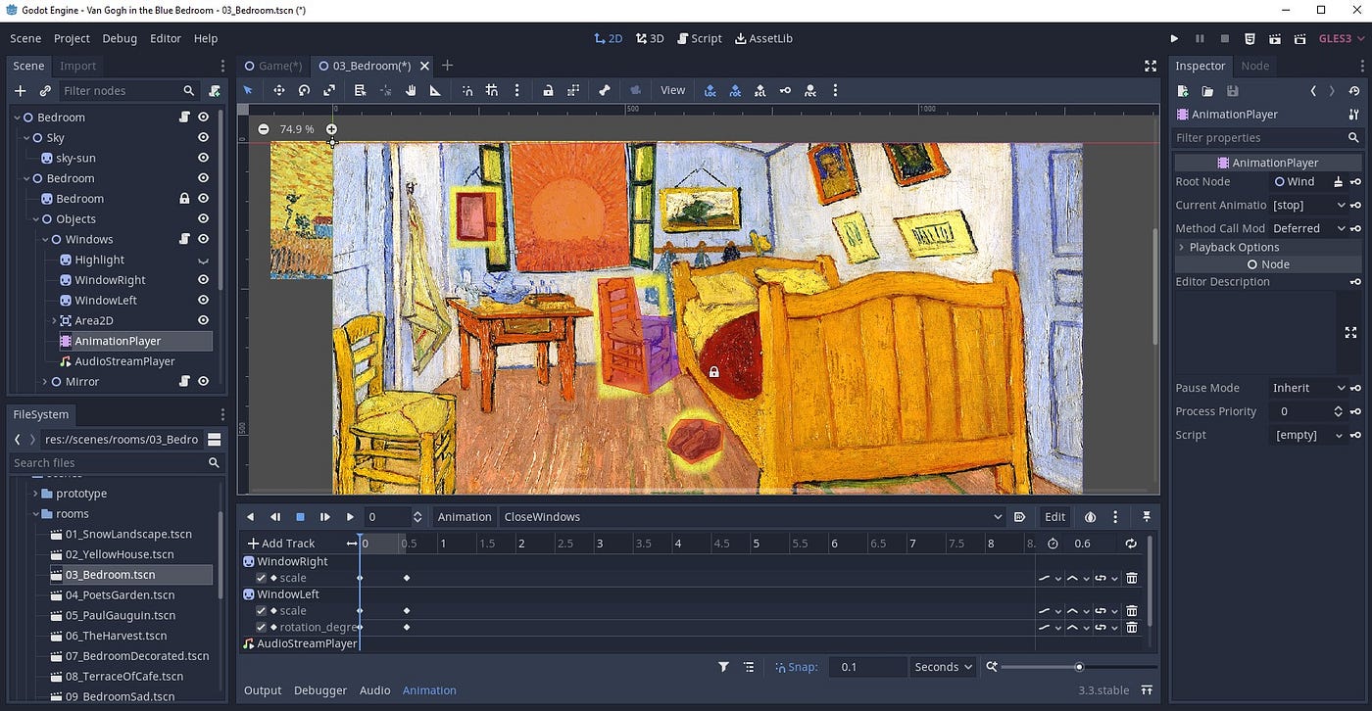Open the Seconds snap unit dropdown

coord(943,667)
